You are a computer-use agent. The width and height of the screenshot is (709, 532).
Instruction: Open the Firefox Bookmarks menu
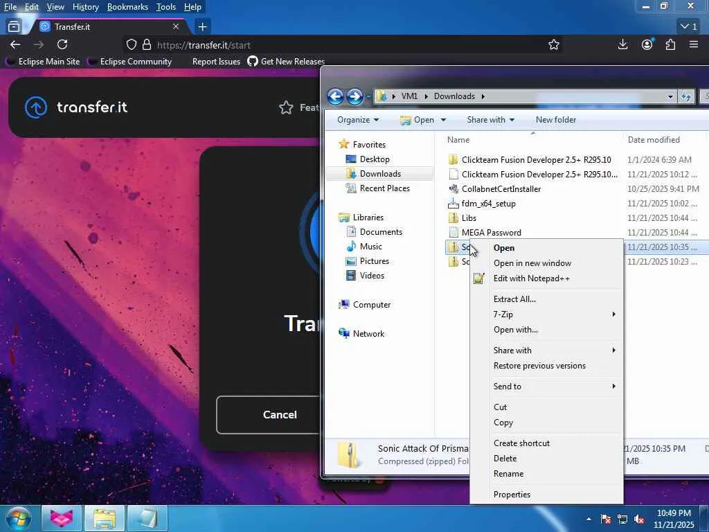127,7
